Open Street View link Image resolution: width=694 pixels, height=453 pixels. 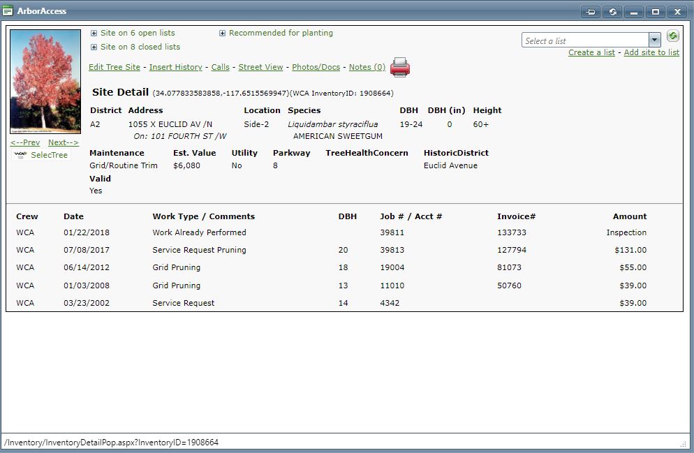[x=260, y=67]
